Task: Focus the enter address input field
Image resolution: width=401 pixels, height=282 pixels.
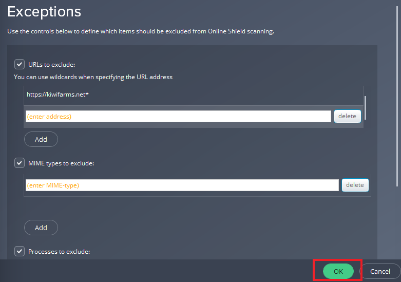Action: point(178,117)
